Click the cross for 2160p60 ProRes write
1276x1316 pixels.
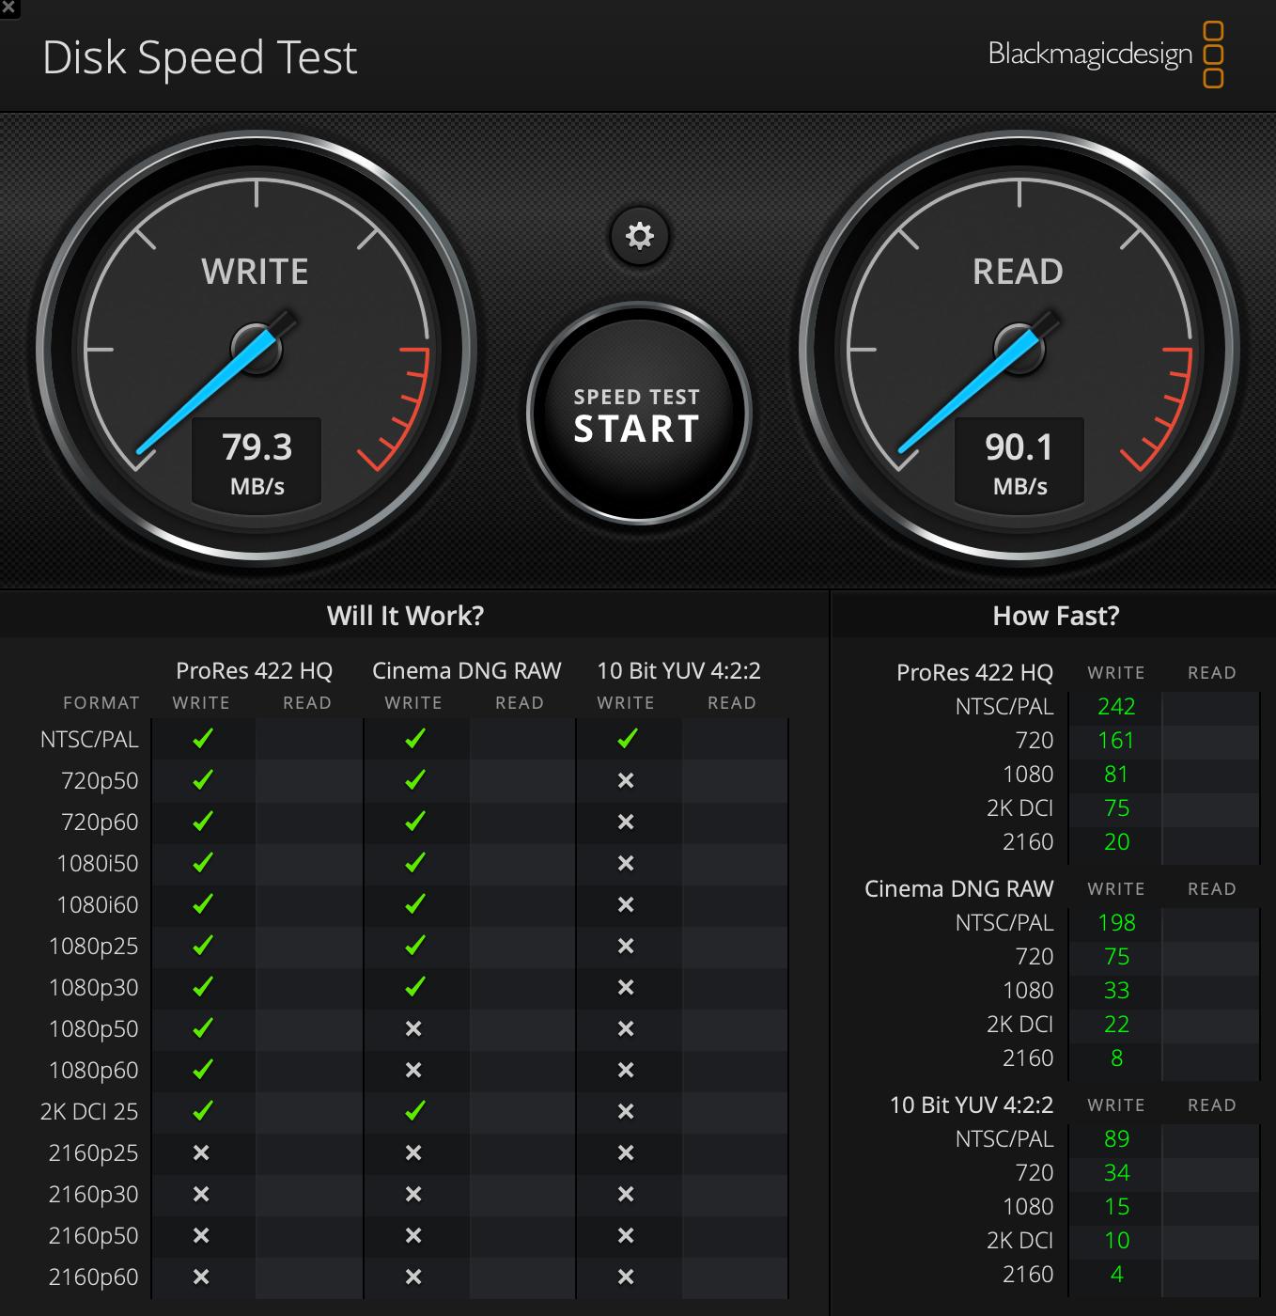(x=200, y=1277)
